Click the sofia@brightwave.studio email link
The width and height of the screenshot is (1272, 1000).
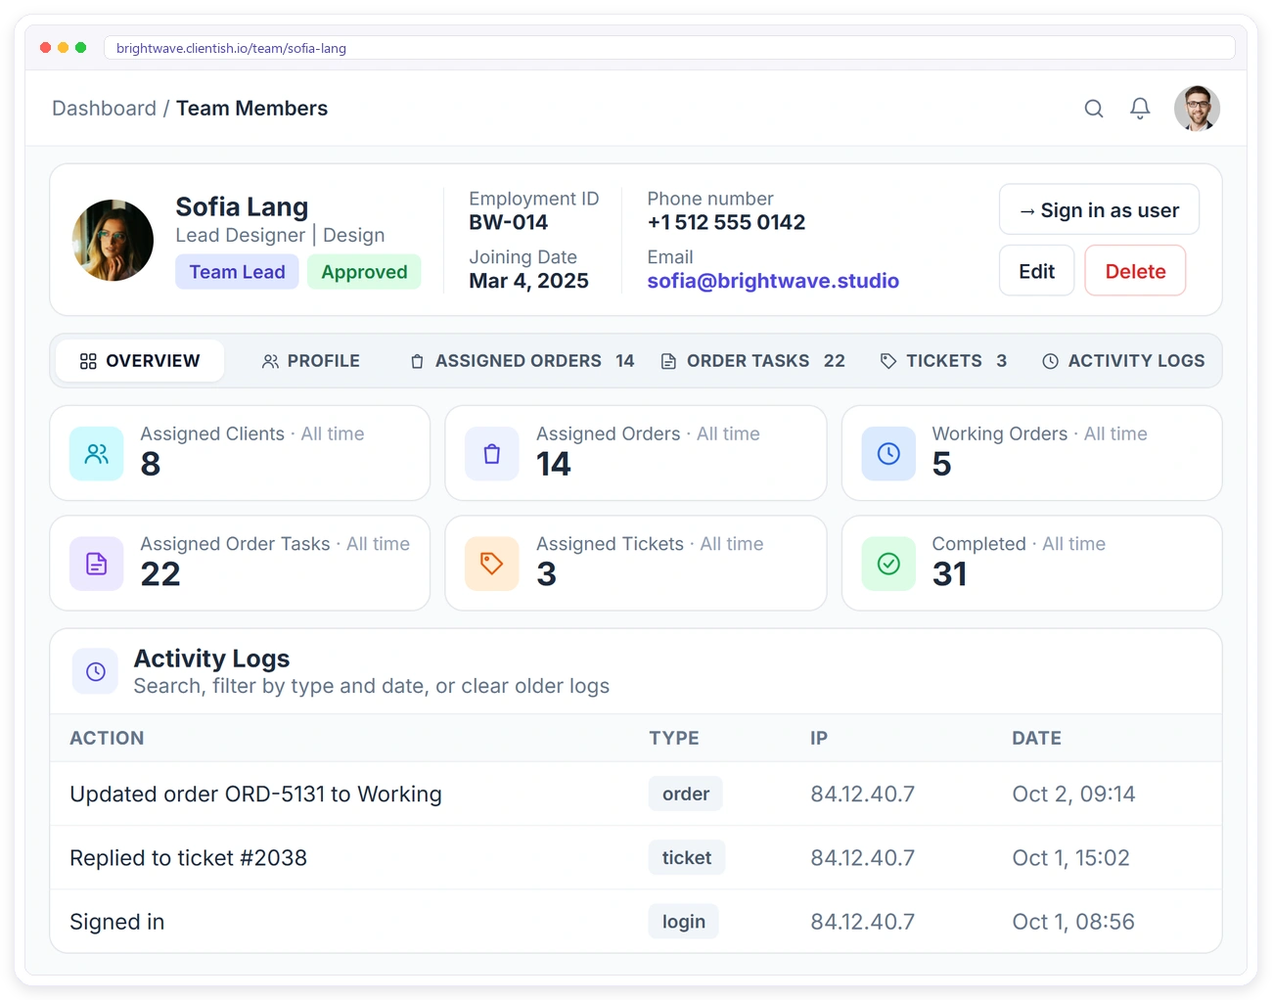coord(773,281)
